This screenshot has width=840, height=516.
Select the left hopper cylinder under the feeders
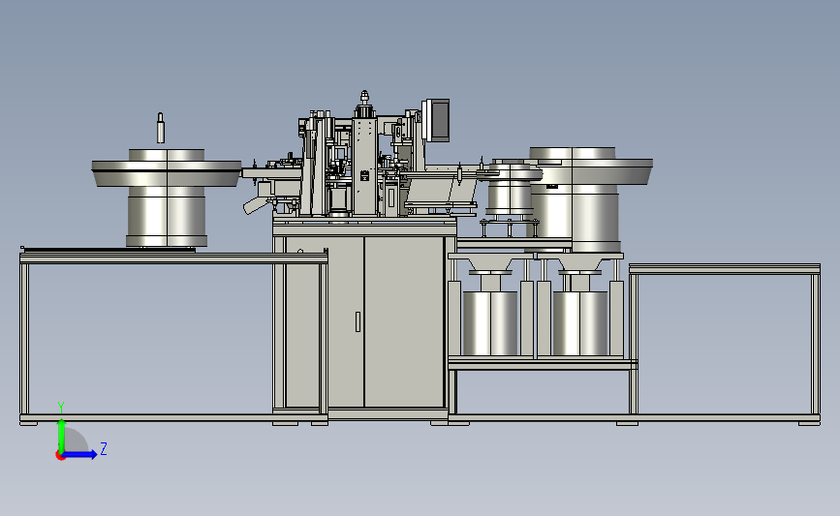(490, 323)
